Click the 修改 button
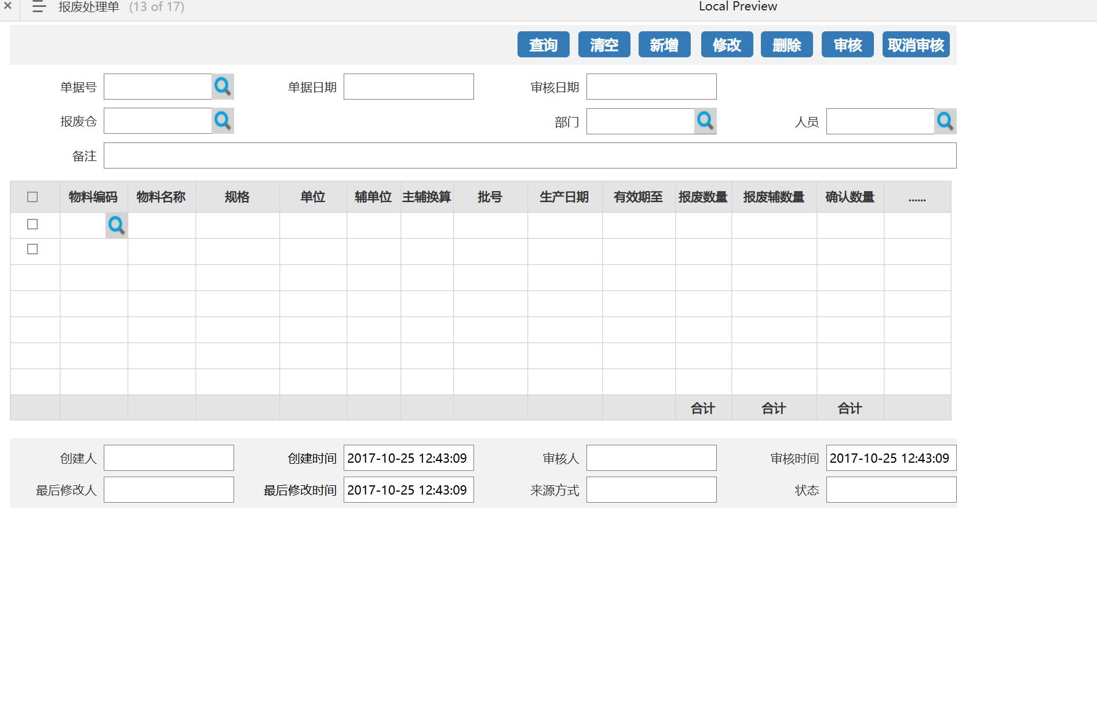 (x=727, y=45)
